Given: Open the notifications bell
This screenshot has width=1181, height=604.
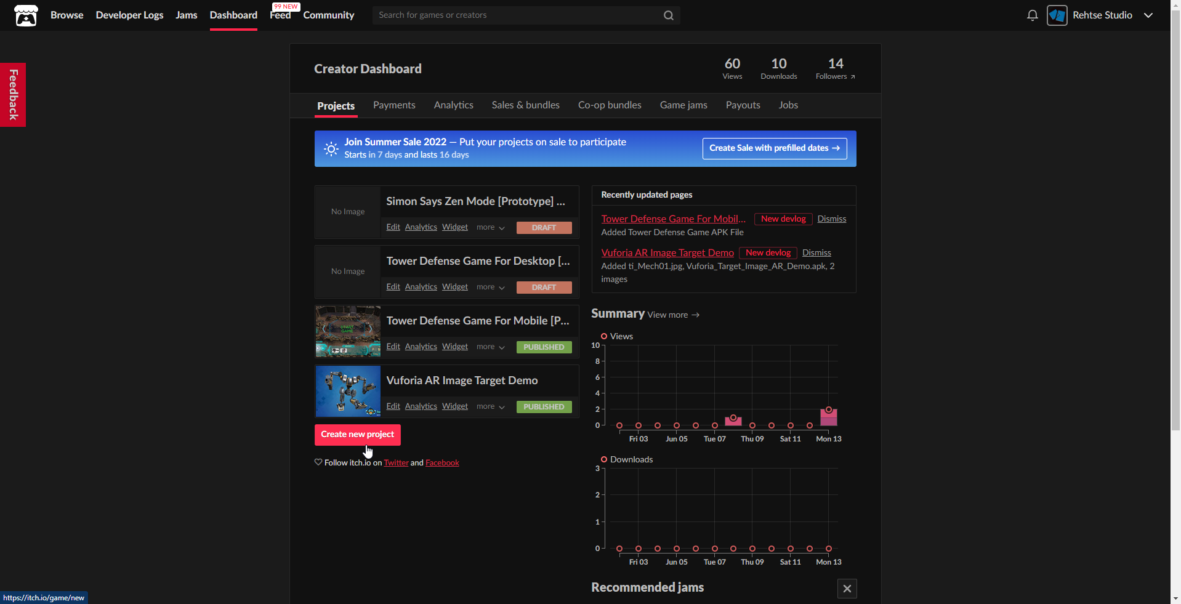Looking at the screenshot, I should point(1033,15).
